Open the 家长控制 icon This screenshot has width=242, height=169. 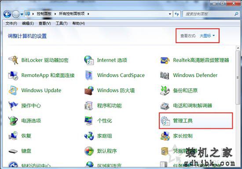tap(165, 136)
